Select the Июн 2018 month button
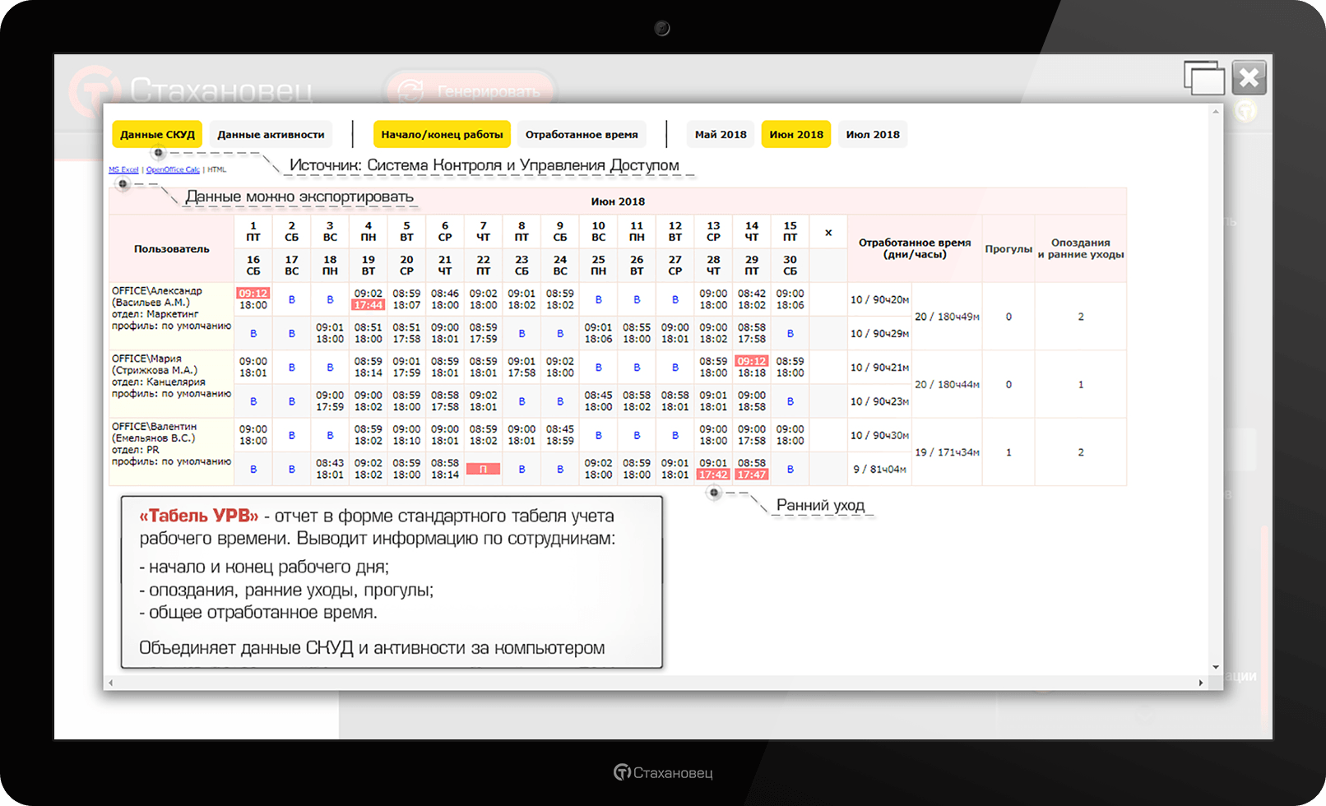Viewport: 1326px width, 806px height. pos(796,134)
